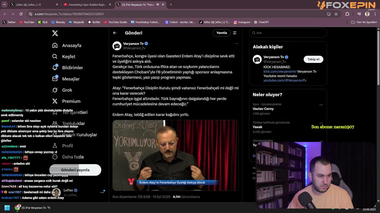Click the Chrome taskbar icon

18,208
